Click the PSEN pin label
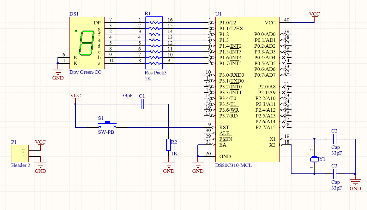Image resolution: width=367 pixels, height=210 pixels. [x=226, y=139]
